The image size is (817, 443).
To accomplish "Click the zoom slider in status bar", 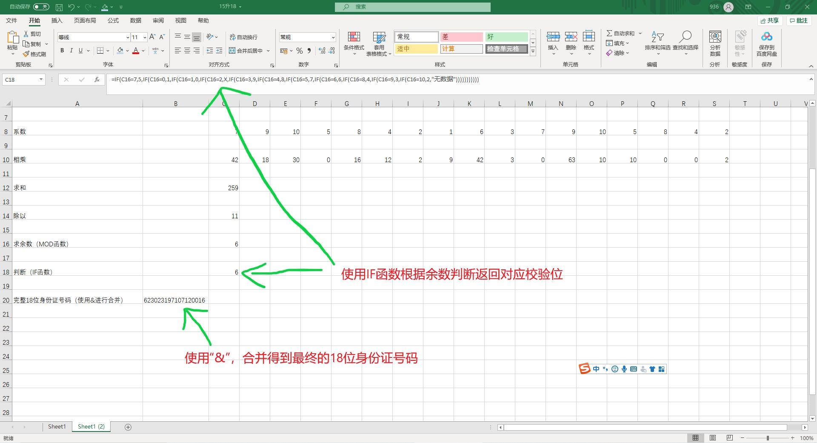I will (768, 438).
